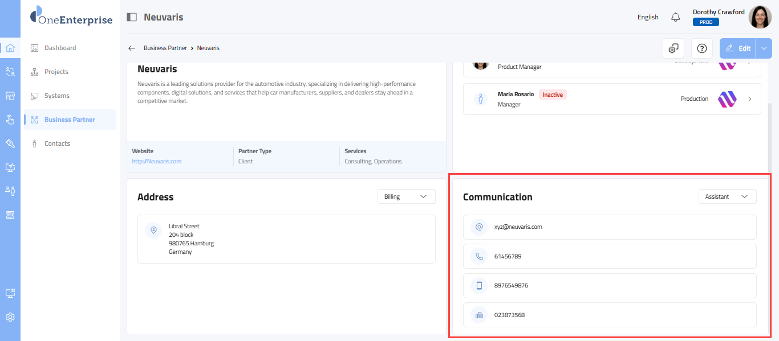This screenshot has width=779, height=341.
Task: Click the notification bell icon
Action: (676, 17)
